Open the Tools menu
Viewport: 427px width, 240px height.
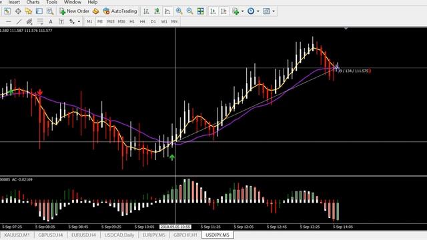click(51, 2)
